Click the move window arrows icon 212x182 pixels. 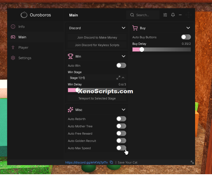pos(189,15)
